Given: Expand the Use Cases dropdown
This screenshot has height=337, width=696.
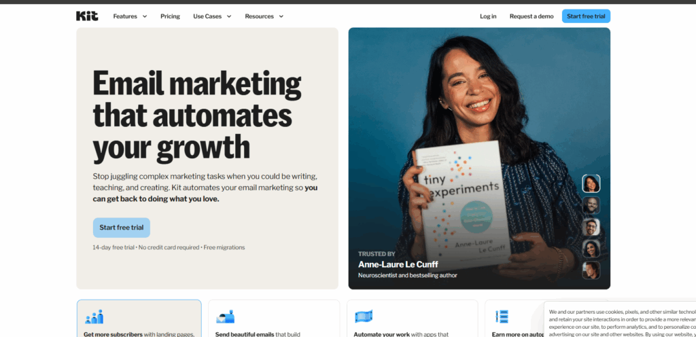Looking at the screenshot, I should [x=212, y=16].
